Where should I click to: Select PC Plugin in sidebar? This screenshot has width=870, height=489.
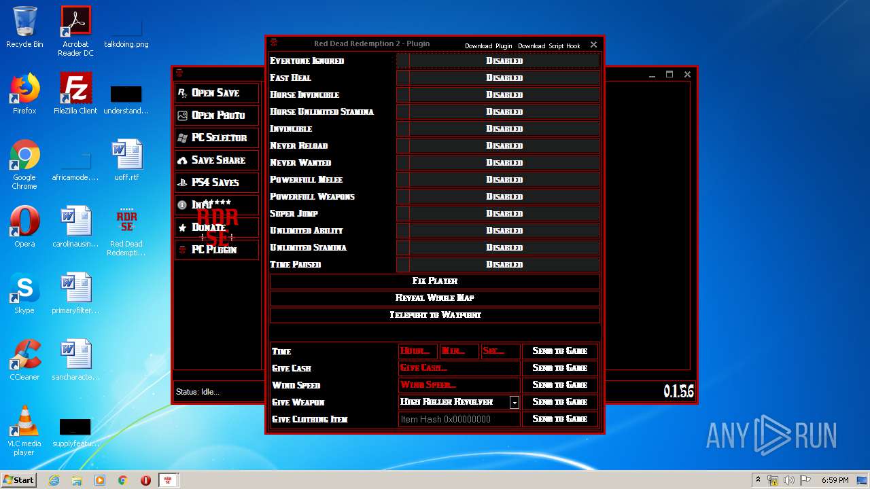(x=217, y=249)
